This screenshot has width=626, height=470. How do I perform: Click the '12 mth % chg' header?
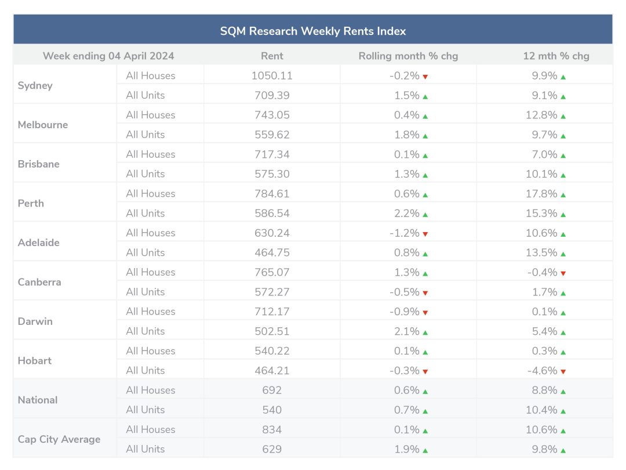point(556,56)
